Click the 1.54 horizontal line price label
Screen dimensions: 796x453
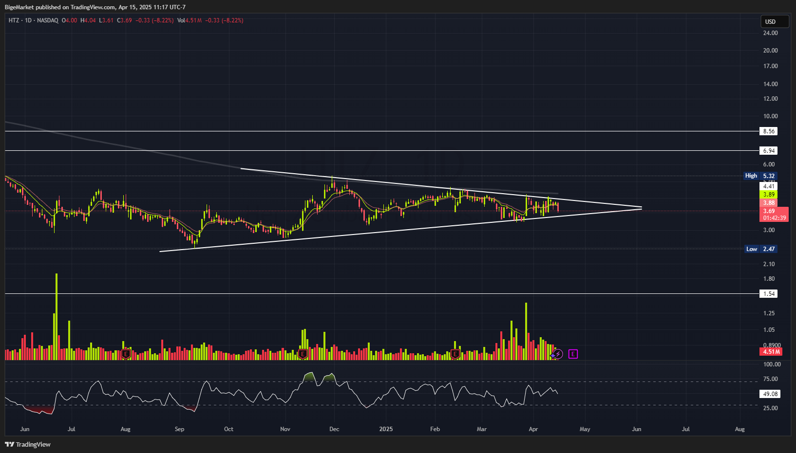pyautogui.click(x=769, y=294)
